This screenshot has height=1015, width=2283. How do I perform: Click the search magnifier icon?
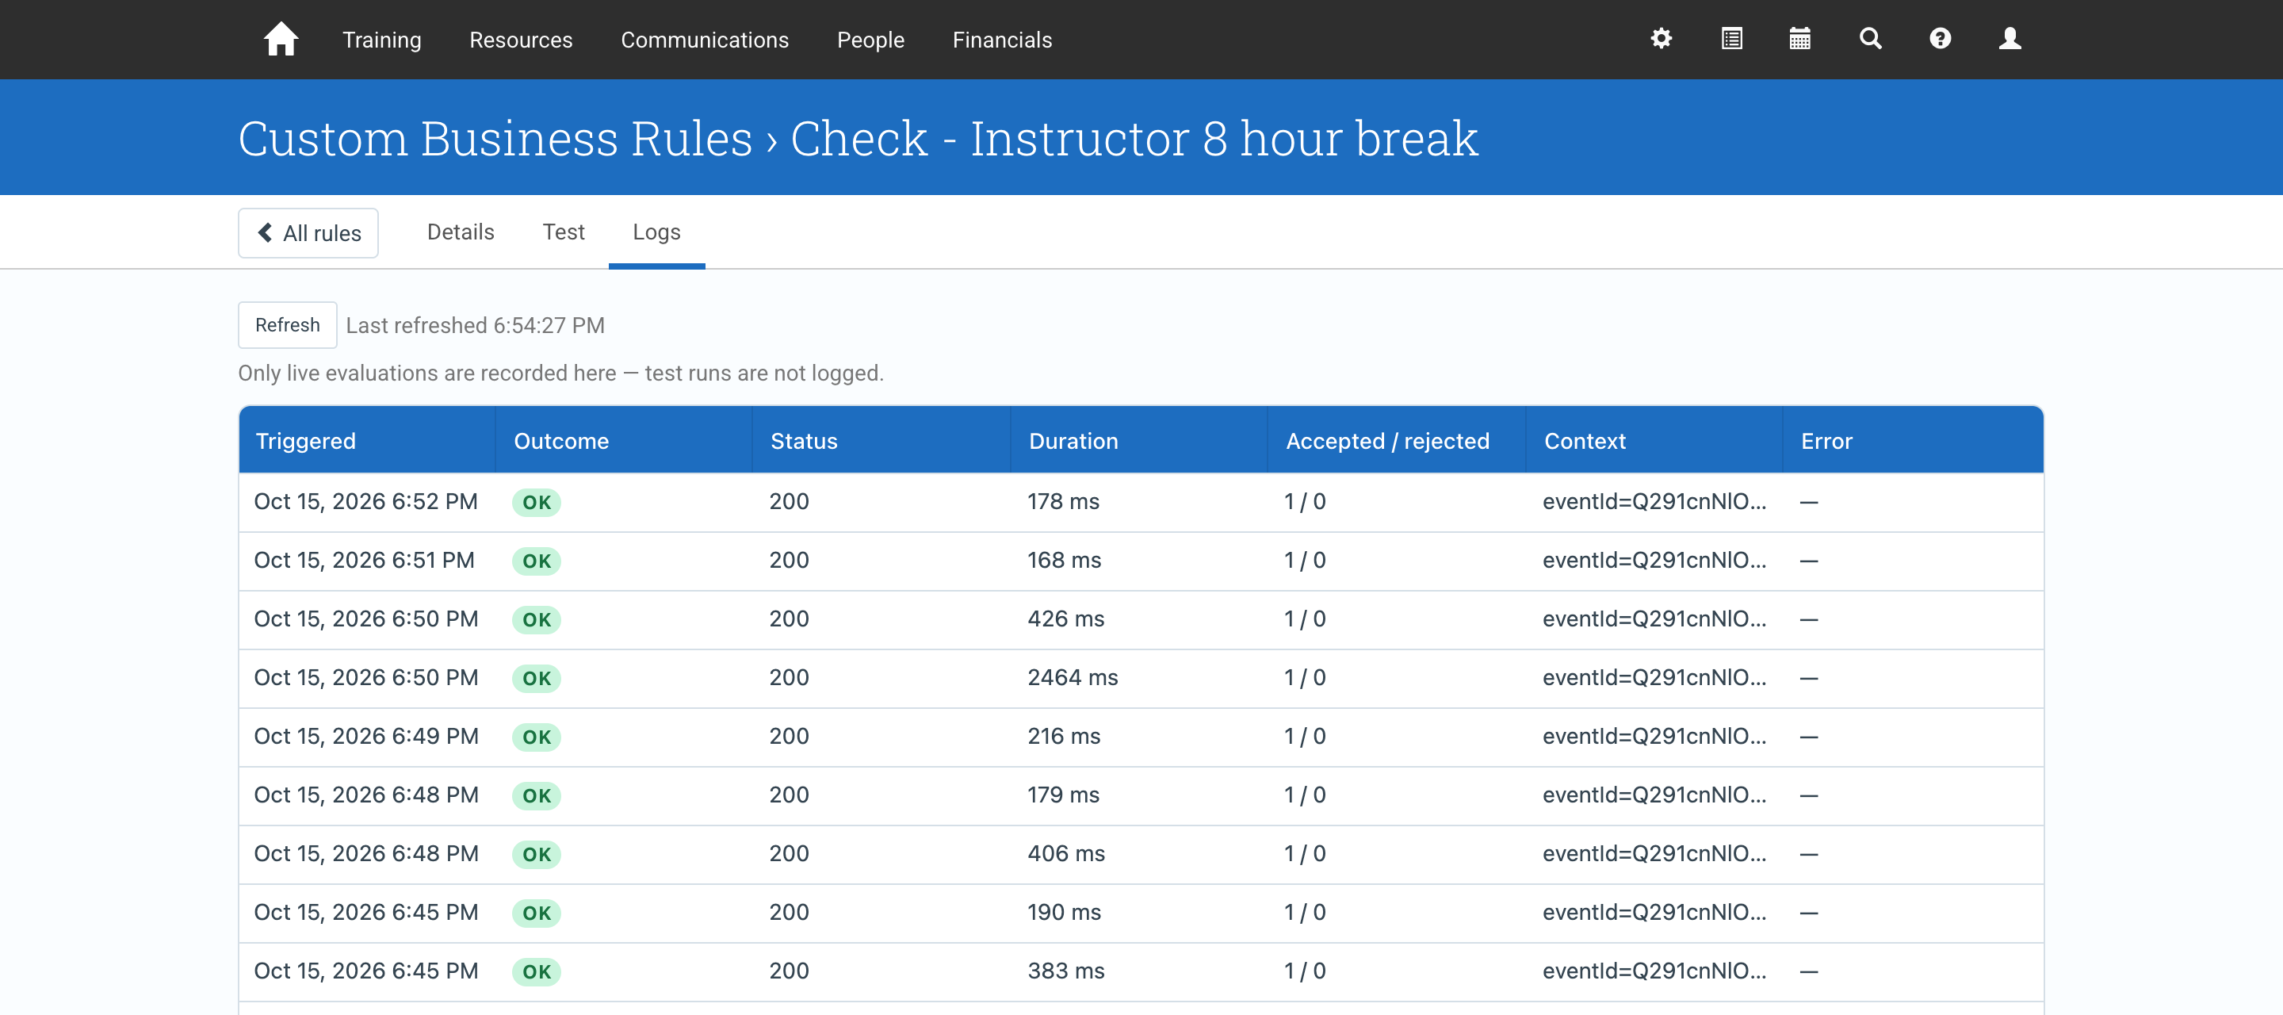1870,38
